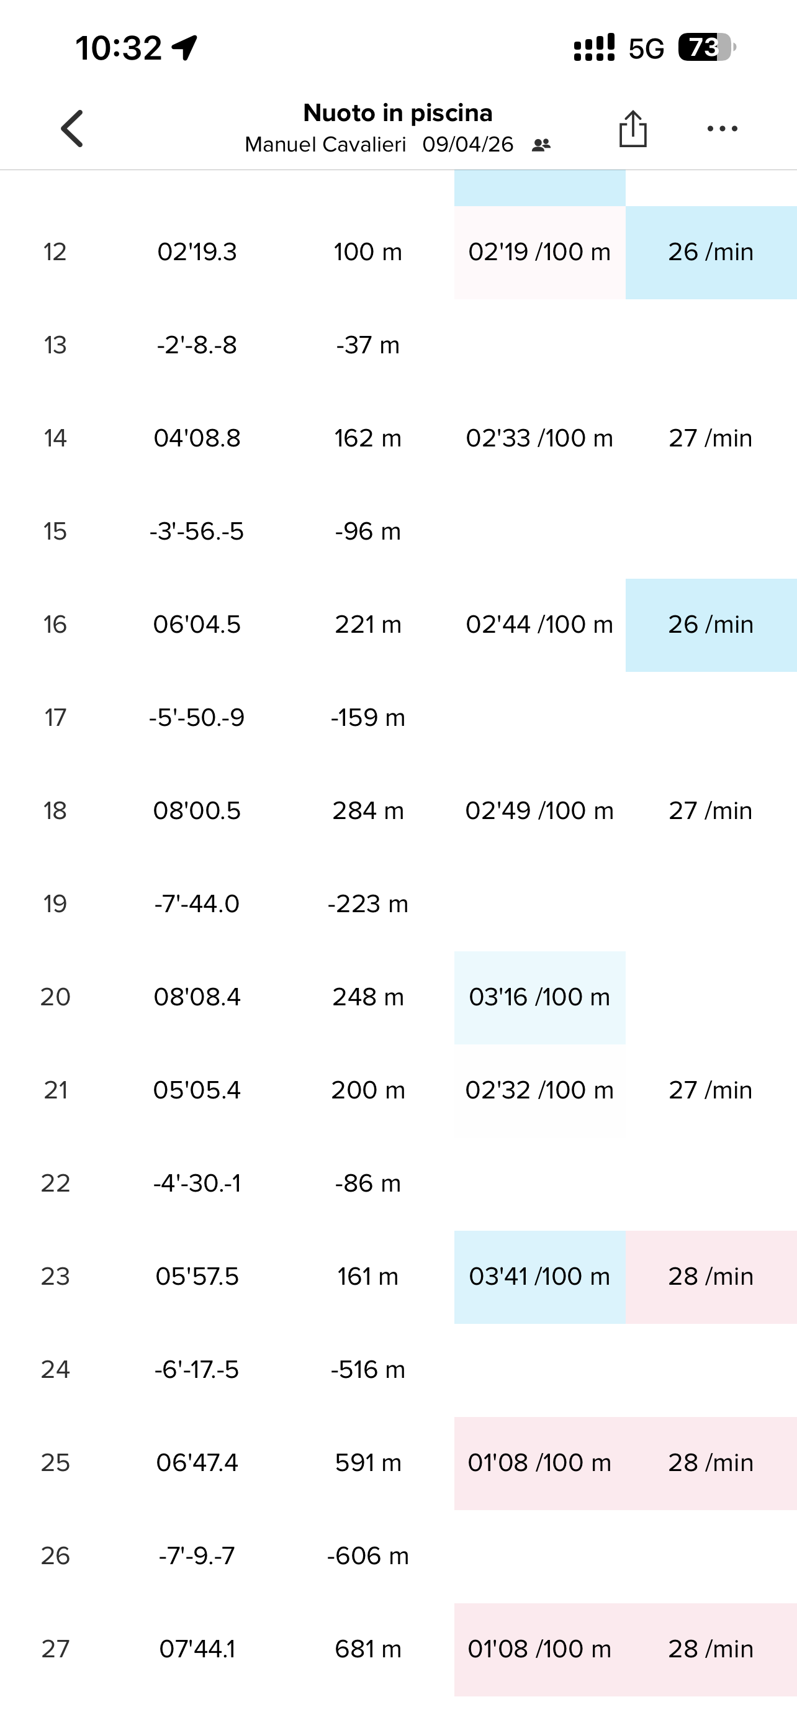The height and width of the screenshot is (1725, 797).
Task: Tap the location arrow in status bar
Action: (185, 48)
